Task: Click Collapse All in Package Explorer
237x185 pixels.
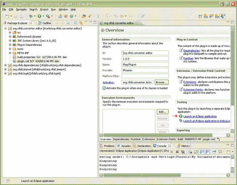Action: pyautogui.click(x=76, y=23)
